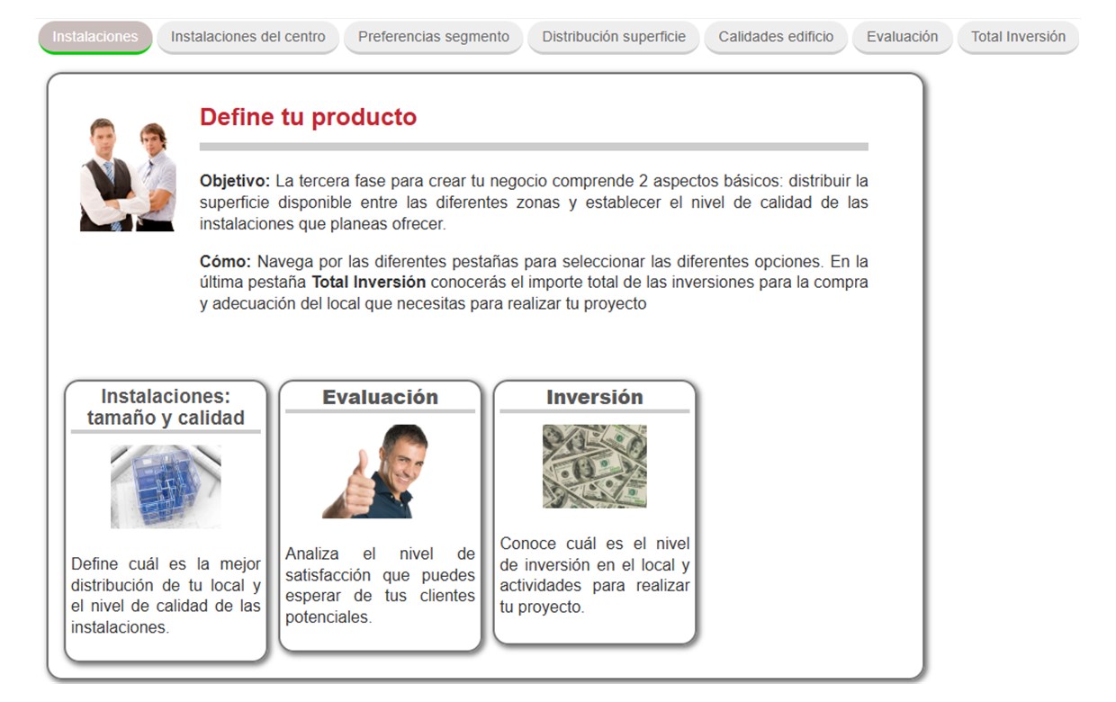Open Calidades edificio tab
Screen dimensions: 1116x702
tap(776, 37)
